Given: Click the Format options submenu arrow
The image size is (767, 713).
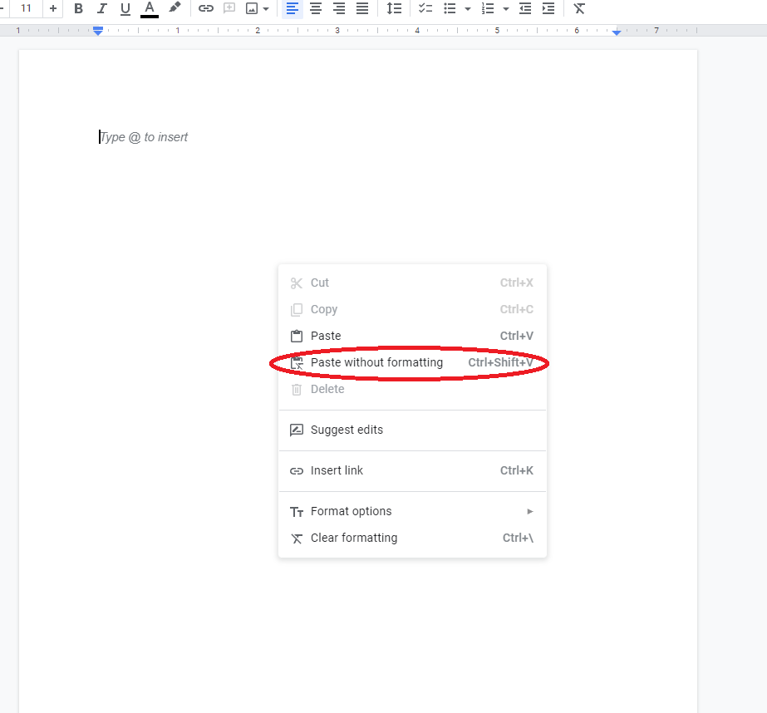Looking at the screenshot, I should point(530,512).
